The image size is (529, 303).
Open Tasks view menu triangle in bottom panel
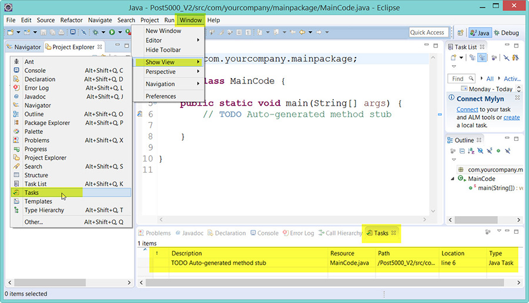(499, 231)
